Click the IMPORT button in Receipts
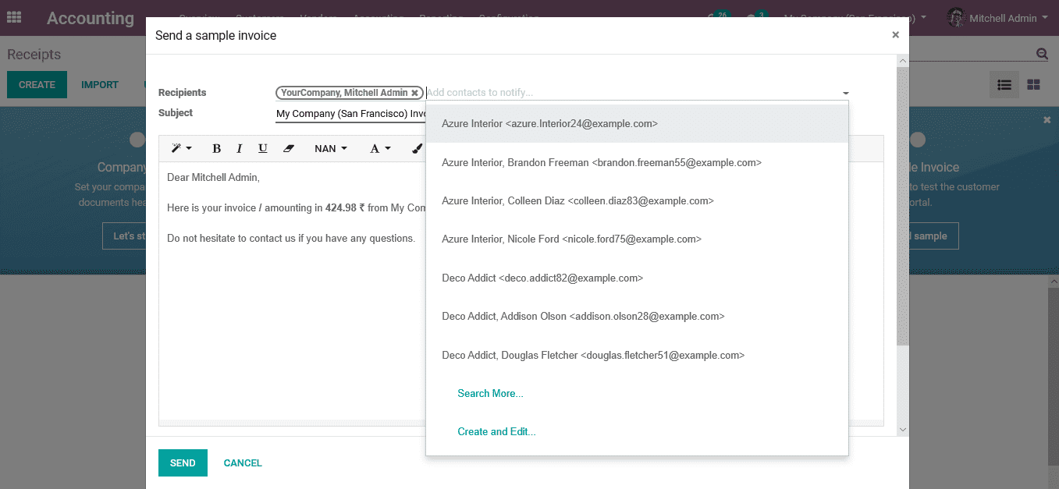Screen dimensions: 1059x489 pyautogui.click(x=100, y=84)
